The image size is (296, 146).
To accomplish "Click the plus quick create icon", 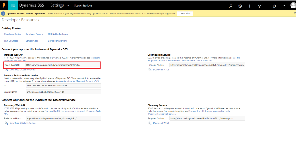I will (250, 6).
